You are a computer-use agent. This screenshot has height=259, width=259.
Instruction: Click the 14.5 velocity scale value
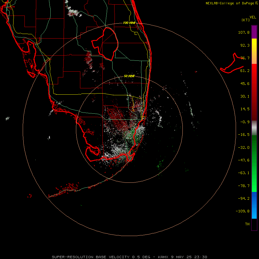[x=245, y=109]
